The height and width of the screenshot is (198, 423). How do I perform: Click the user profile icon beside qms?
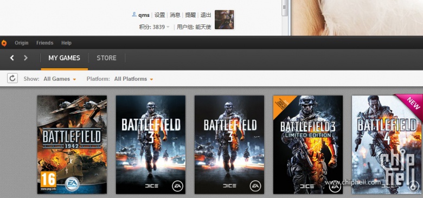pyautogui.click(x=134, y=15)
